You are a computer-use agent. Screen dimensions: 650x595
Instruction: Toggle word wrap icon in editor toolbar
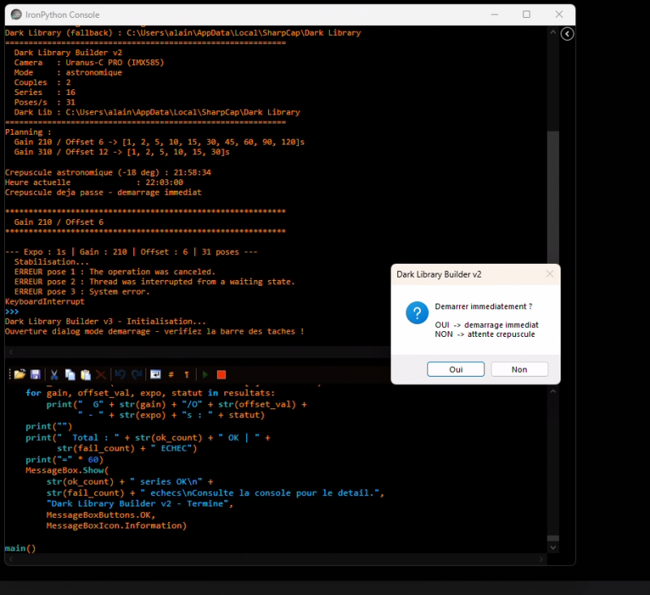click(155, 375)
